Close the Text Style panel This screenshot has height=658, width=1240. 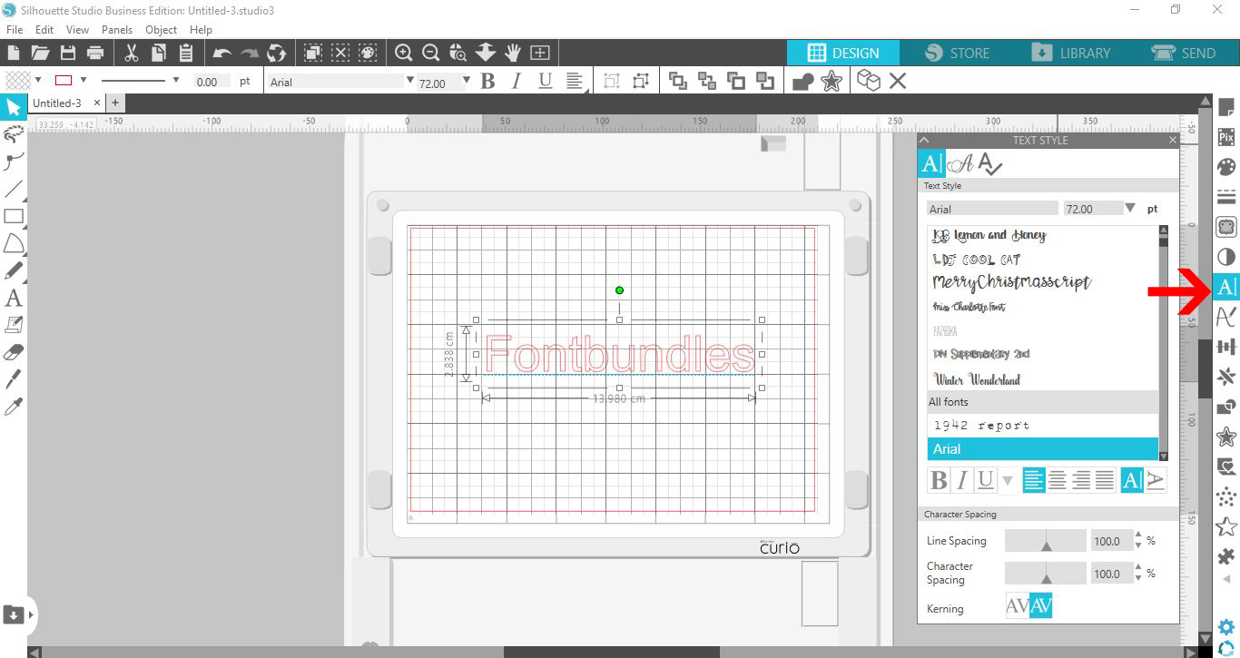(1172, 141)
